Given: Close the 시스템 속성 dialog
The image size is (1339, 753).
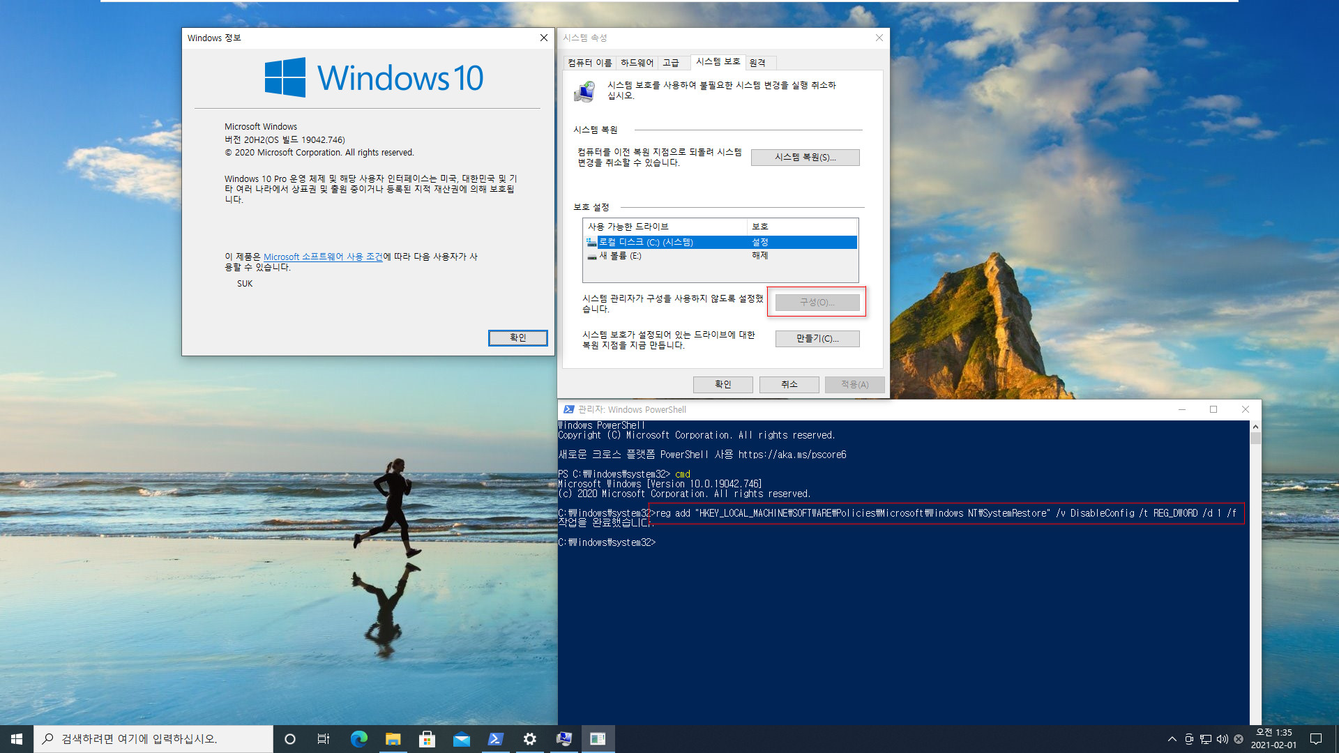Looking at the screenshot, I should [879, 38].
